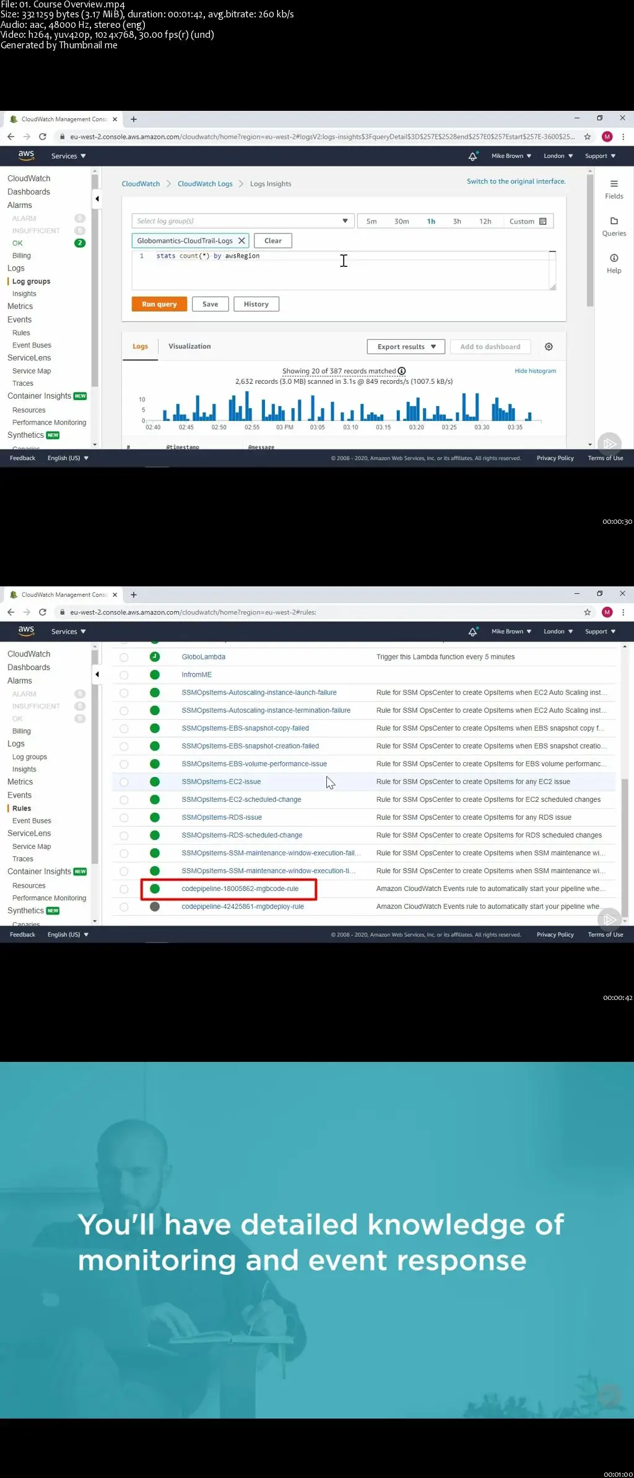This screenshot has height=1478, width=634.
Task: Select radio for SSMOpsItems-EC2-issue rule
Action: (x=124, y=782)
